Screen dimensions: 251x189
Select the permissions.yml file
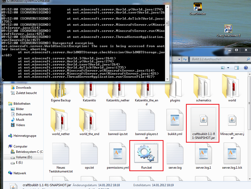[118, 156]
